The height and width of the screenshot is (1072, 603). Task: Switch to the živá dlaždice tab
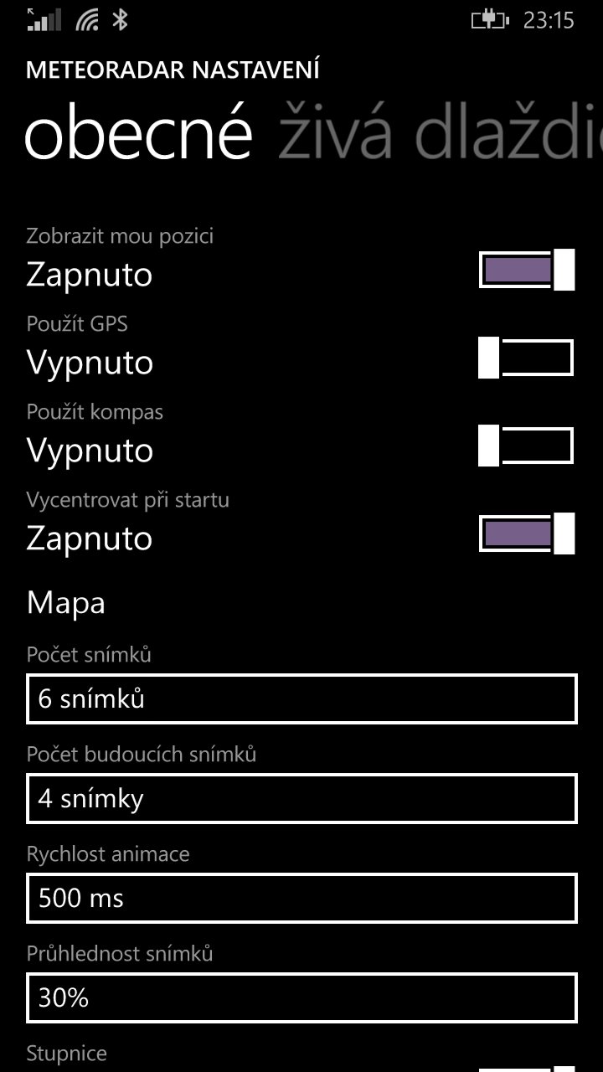point(441,132)
